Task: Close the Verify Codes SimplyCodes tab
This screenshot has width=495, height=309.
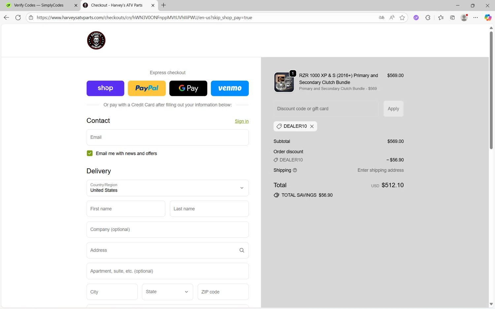Action: click(x=76, y=5)
